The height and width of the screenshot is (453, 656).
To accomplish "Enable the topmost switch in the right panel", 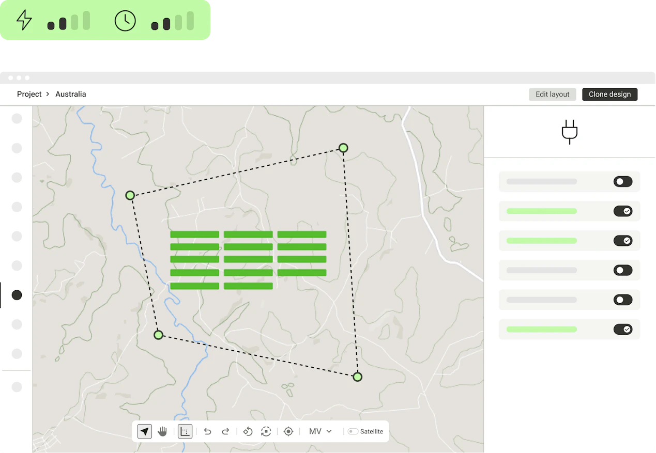I will pos(623,182).
